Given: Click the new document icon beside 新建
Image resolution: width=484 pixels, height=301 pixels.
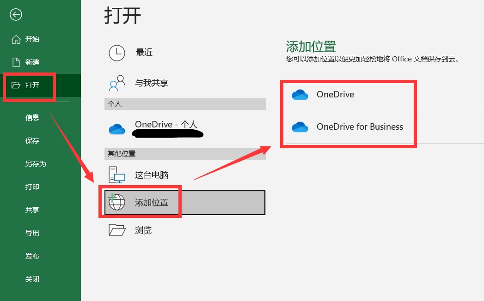Looking at the screenshot, I should [16, 62].
